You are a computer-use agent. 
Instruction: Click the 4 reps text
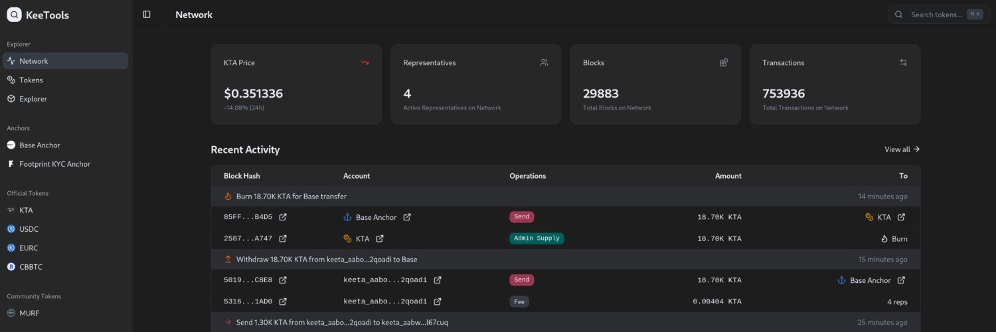pyautogui.click(x=897, y=301)
